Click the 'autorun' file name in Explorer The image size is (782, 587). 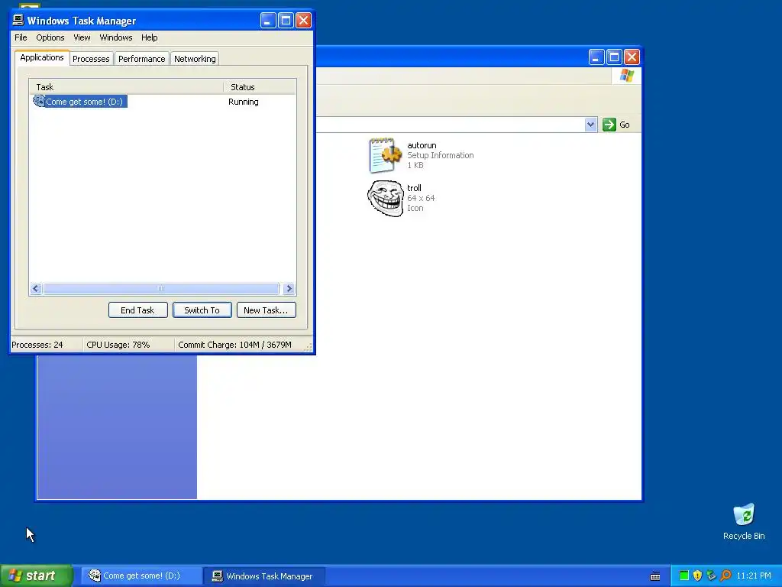point(422,145)
